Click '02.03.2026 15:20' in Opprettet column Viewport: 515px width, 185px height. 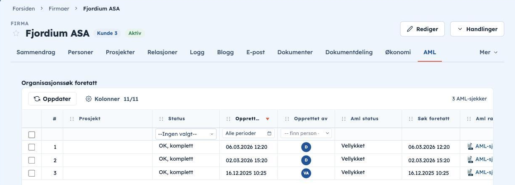coord(247,160)
